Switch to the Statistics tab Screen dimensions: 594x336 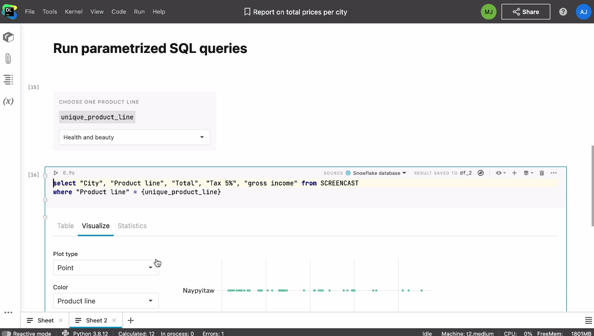coord(132,226)
